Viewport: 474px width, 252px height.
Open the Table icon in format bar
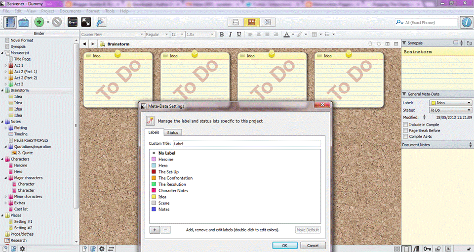[x=315, y=34]
